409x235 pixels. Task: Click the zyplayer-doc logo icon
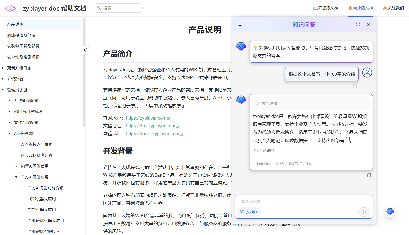(10, 8)
